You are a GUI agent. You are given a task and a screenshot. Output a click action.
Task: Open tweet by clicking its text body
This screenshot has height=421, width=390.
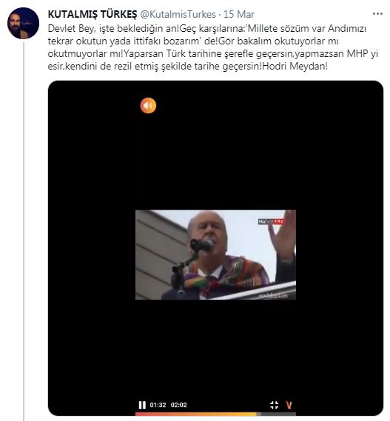213,47
